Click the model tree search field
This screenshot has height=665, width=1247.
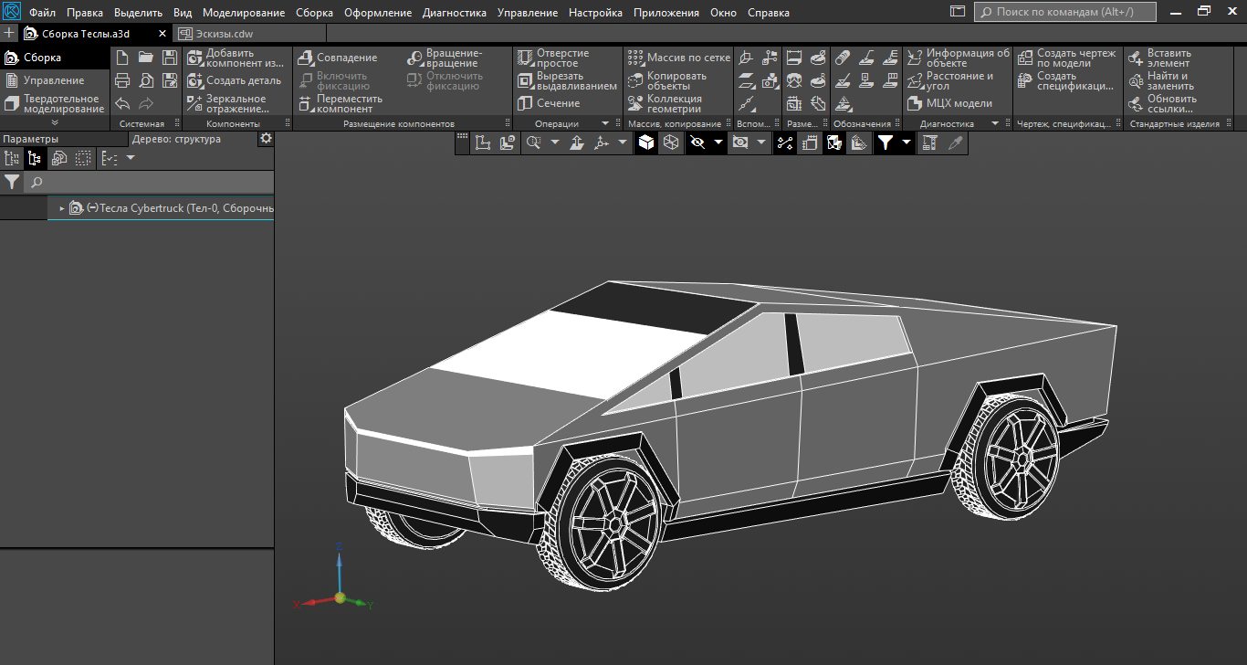[149, 183]
